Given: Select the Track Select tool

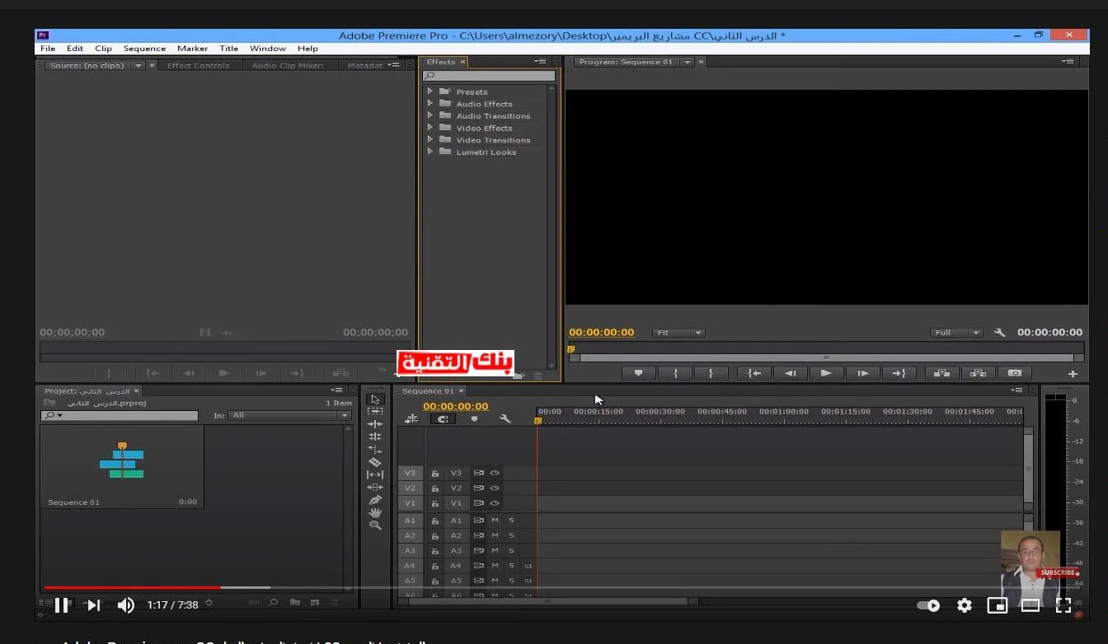Looking at the screenshot, I should click(375, 411).
